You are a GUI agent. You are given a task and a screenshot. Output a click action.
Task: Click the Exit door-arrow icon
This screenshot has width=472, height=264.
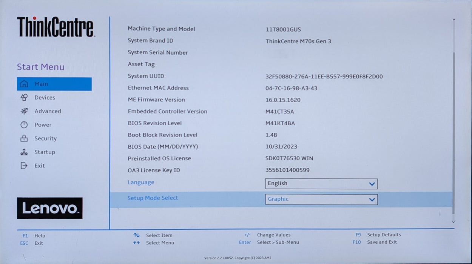[24, 166]
